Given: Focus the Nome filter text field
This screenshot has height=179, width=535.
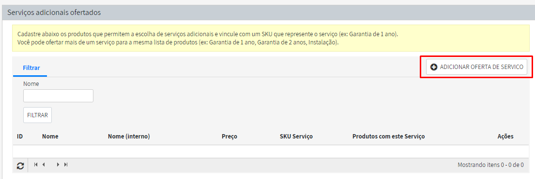Looking at the screenshot, I should click(59, 96).
